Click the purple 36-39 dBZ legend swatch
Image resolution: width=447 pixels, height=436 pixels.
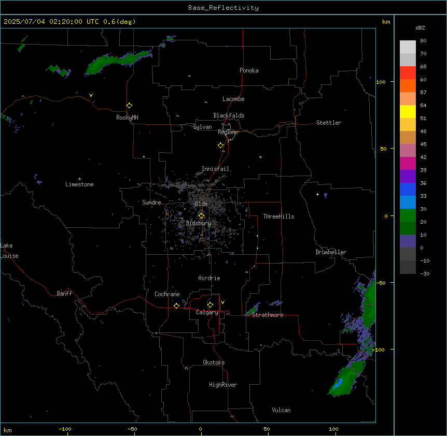tap(408, 176)
